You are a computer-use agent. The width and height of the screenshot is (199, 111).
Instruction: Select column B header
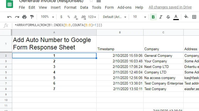tap(120, 33)
